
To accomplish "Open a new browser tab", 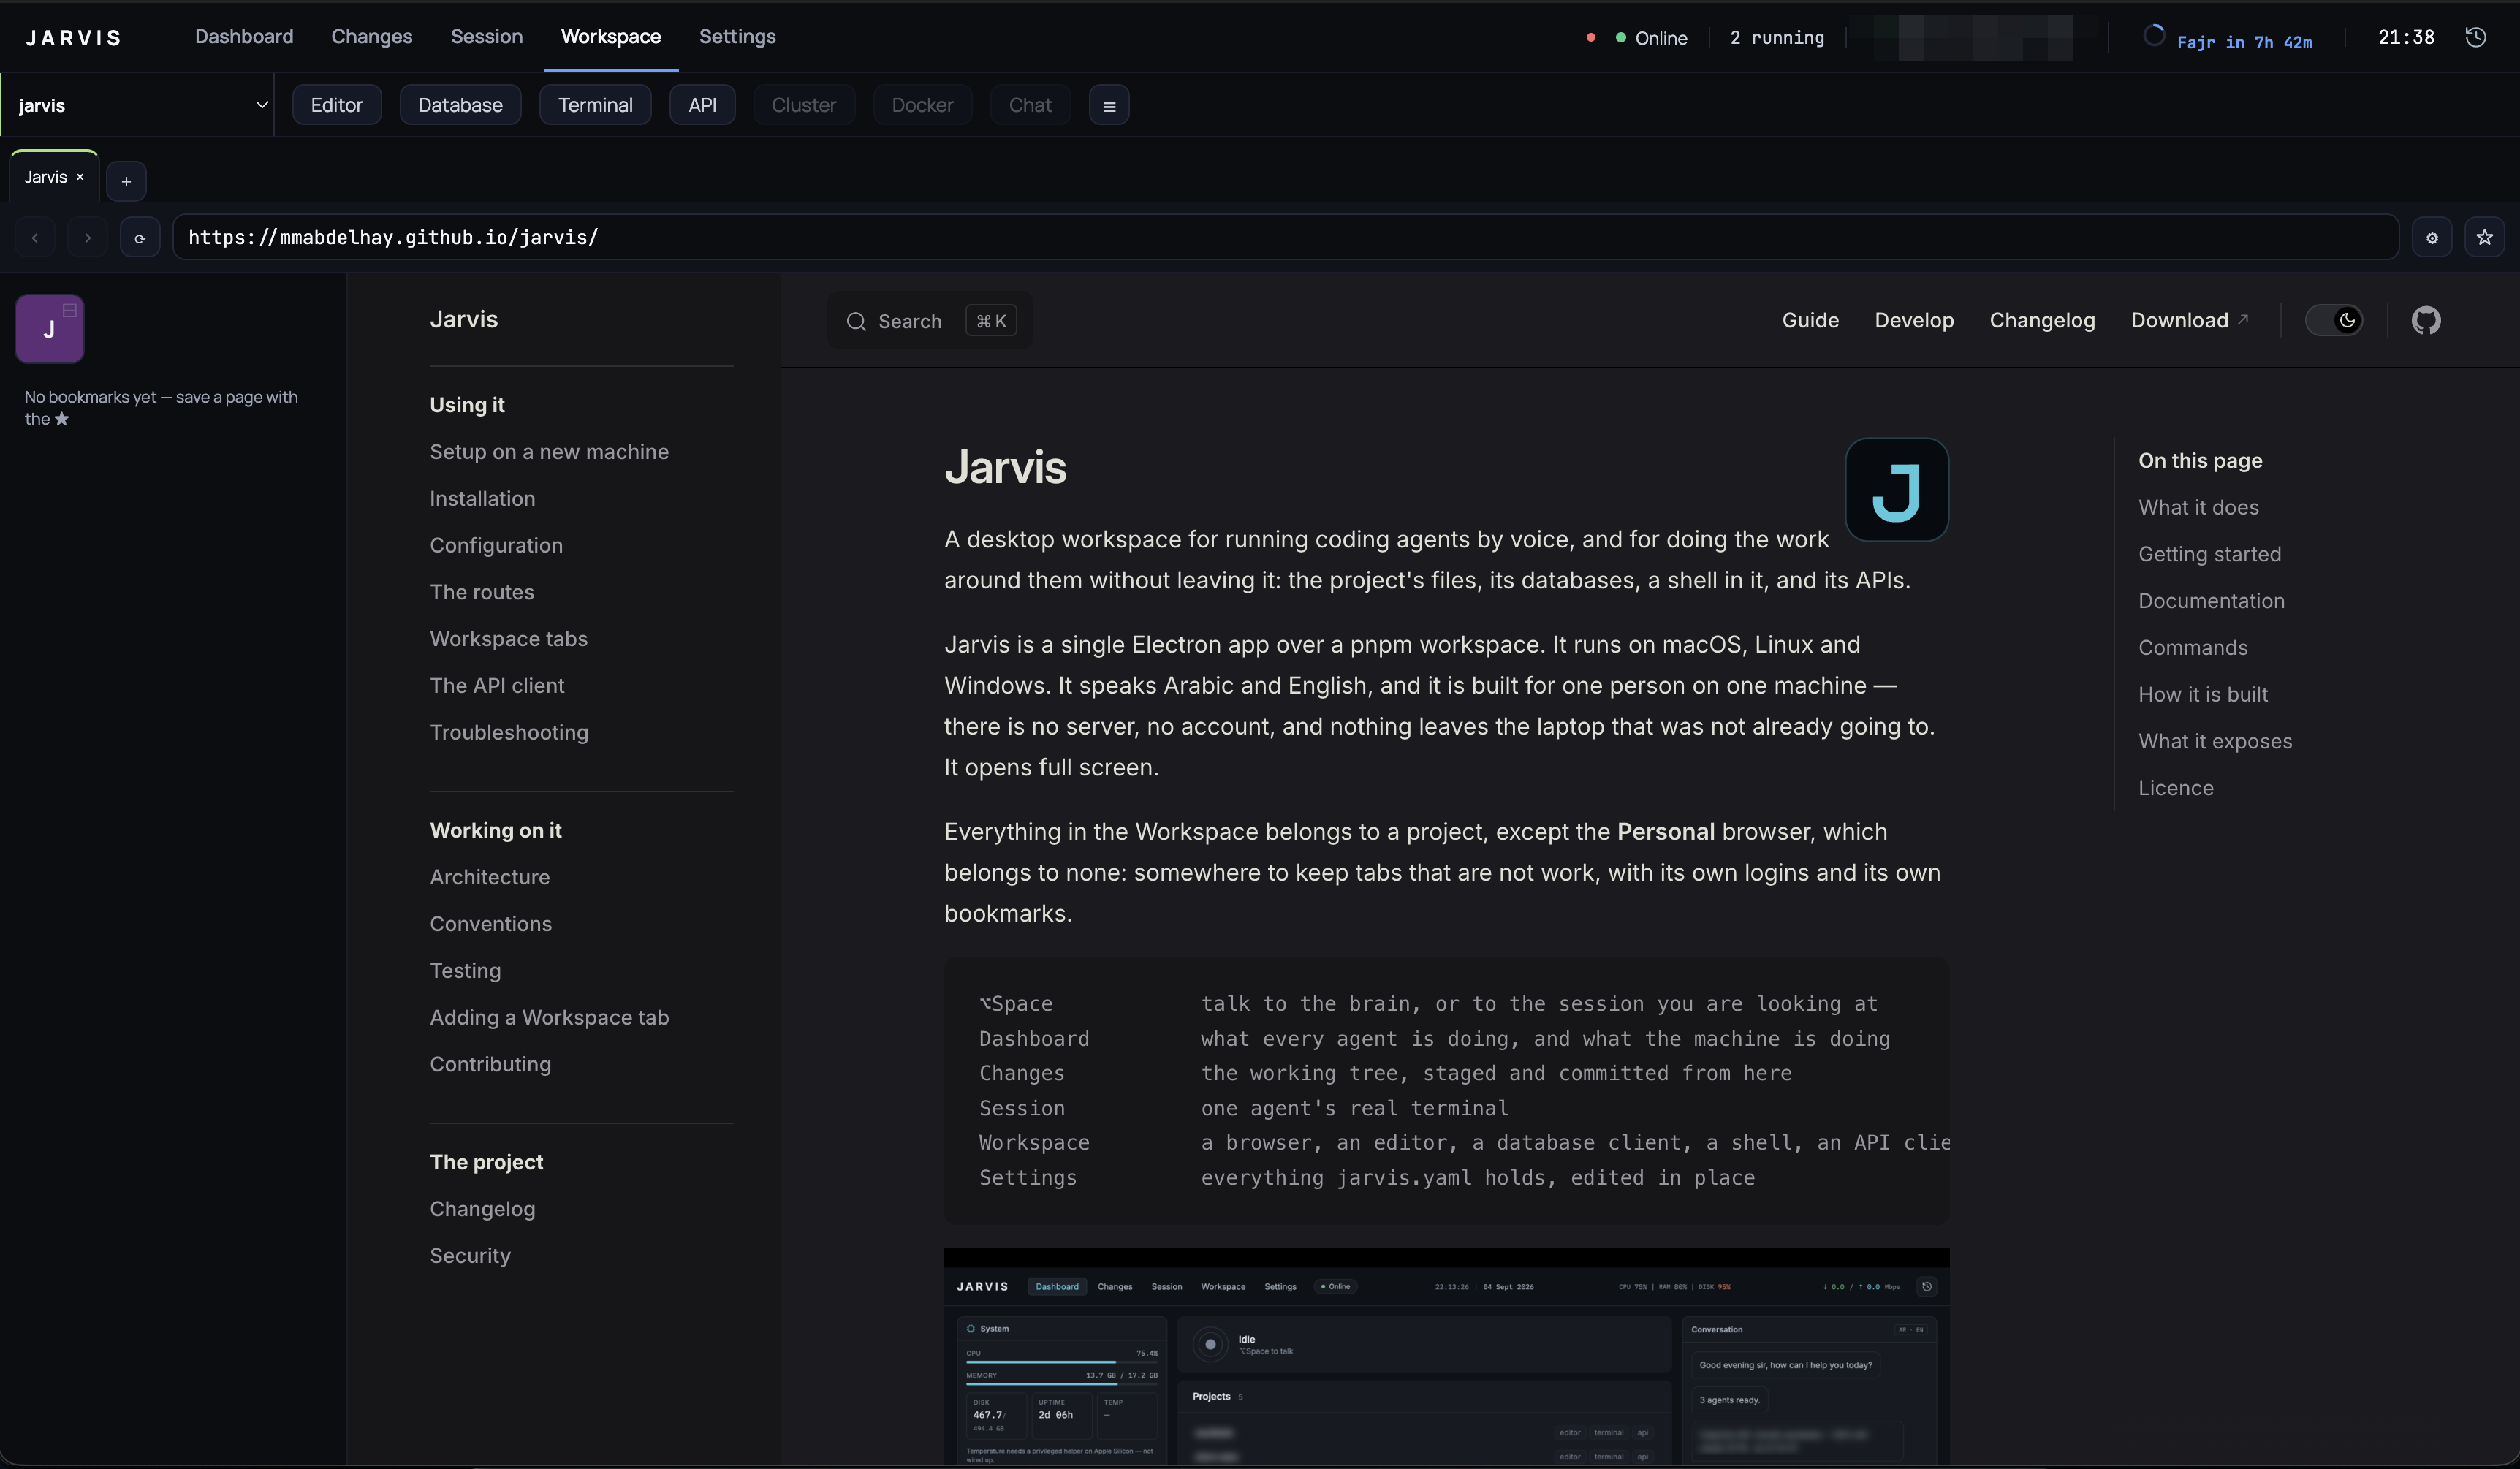I will pos(126,181).
